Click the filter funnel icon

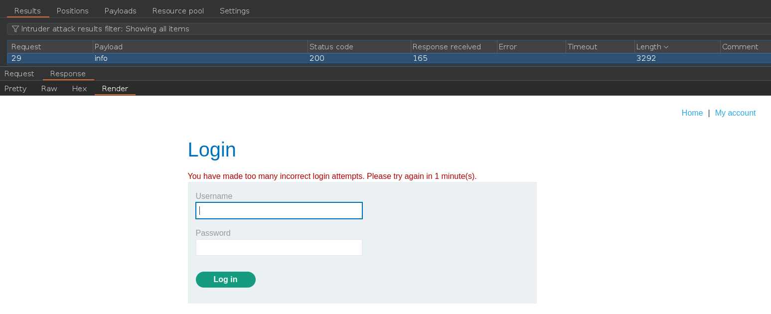point(15,29)
